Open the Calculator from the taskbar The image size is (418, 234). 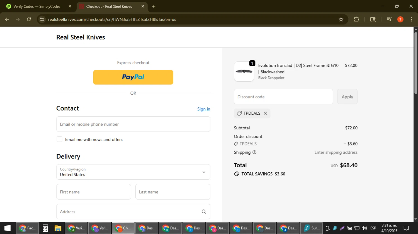coord(45,228)
